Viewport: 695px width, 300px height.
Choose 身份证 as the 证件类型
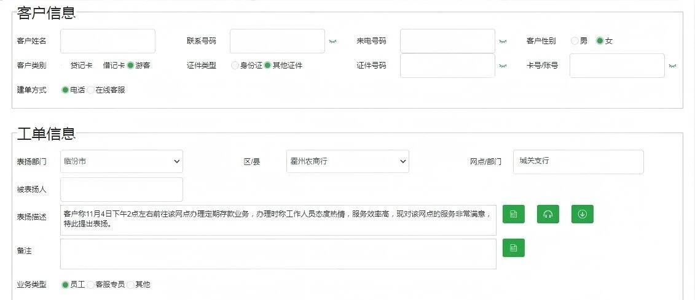pyautogui.click(x=235, y=66)
